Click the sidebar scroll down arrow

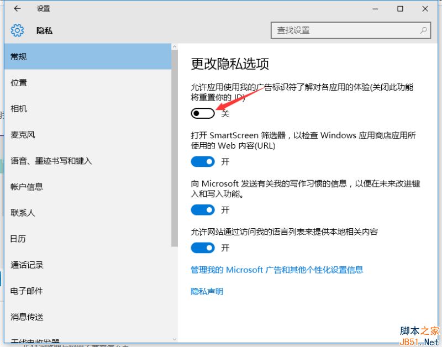[x=175, y=339]
